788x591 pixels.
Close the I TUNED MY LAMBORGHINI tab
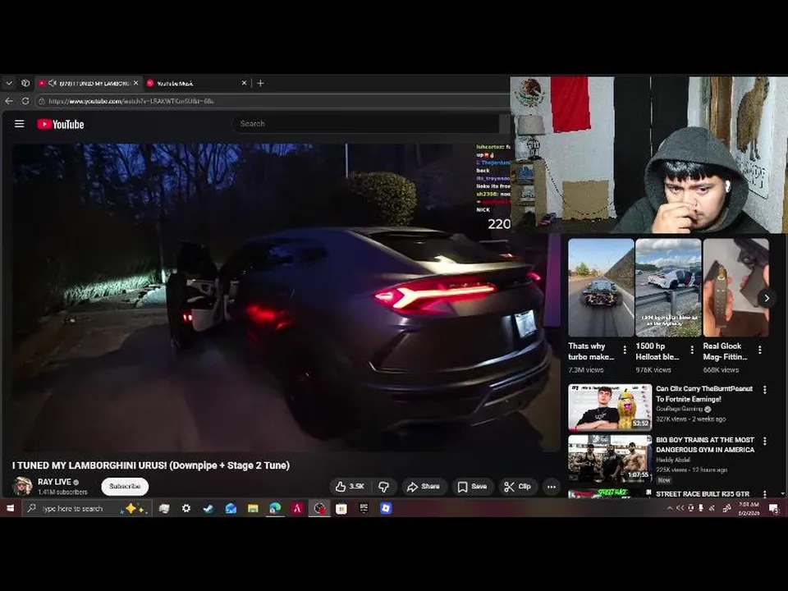pos(135,83)
